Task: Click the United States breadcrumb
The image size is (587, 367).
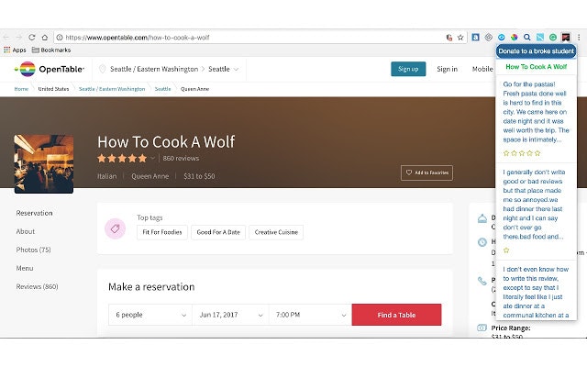Action: pos(53,89)
